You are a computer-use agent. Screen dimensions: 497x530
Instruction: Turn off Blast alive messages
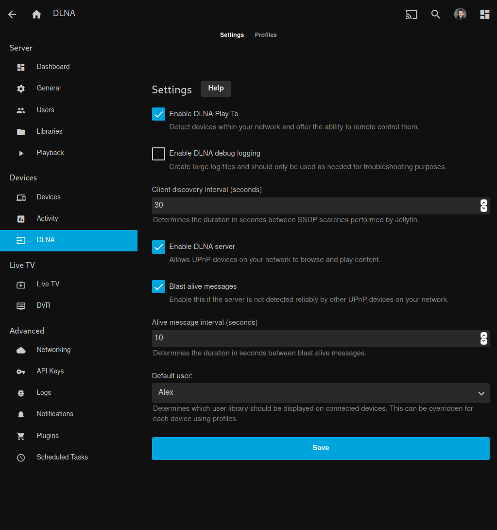pos(158,286)
